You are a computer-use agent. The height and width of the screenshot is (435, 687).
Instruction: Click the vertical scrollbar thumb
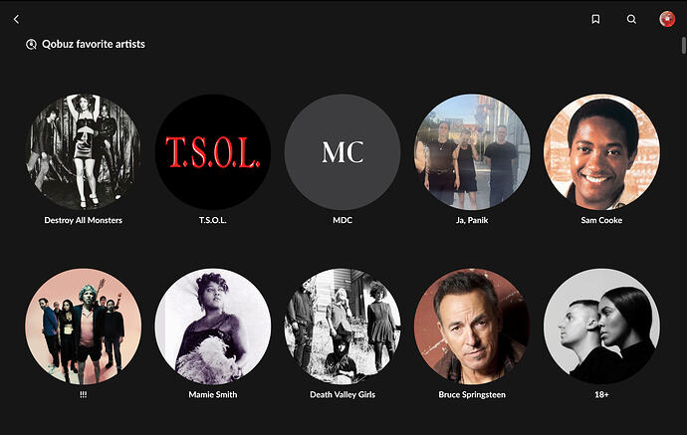683,46
